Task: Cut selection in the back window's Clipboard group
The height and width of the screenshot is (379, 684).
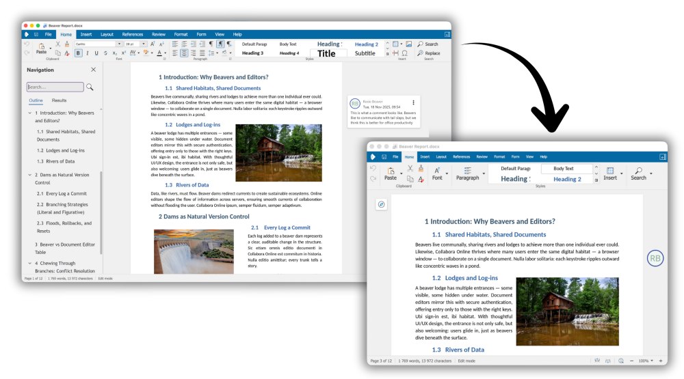Action: tap(57, 44)
